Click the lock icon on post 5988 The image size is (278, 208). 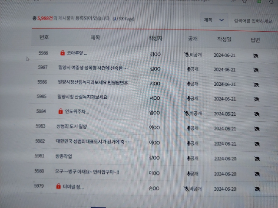[63, 53]
